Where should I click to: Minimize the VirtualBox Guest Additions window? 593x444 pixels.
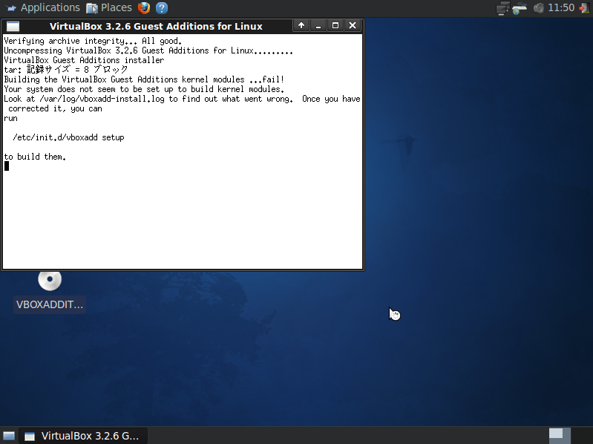(318, 25)
